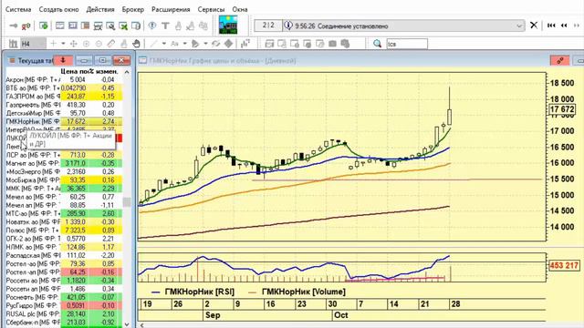Open the H4 timeframe dropdown

click(33, 44)
